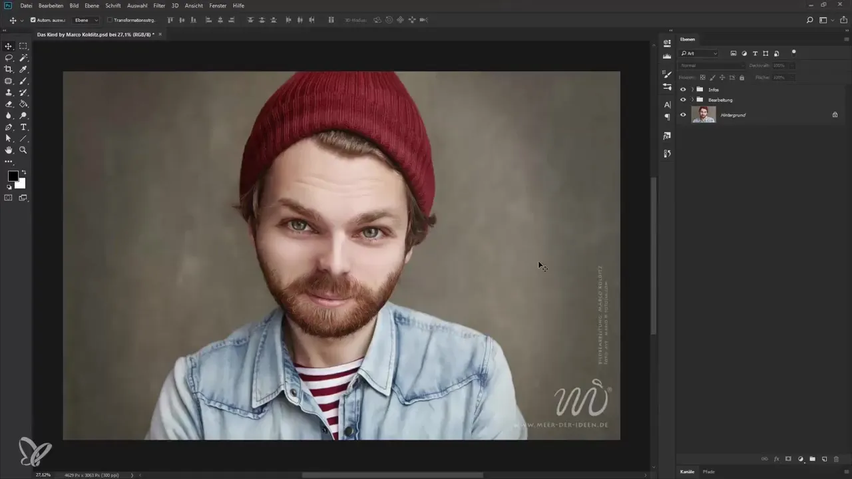Select the Lasso tool
The height and width of the screenshot is (479, 852).
pyautogui.click(x=9, y=58)
